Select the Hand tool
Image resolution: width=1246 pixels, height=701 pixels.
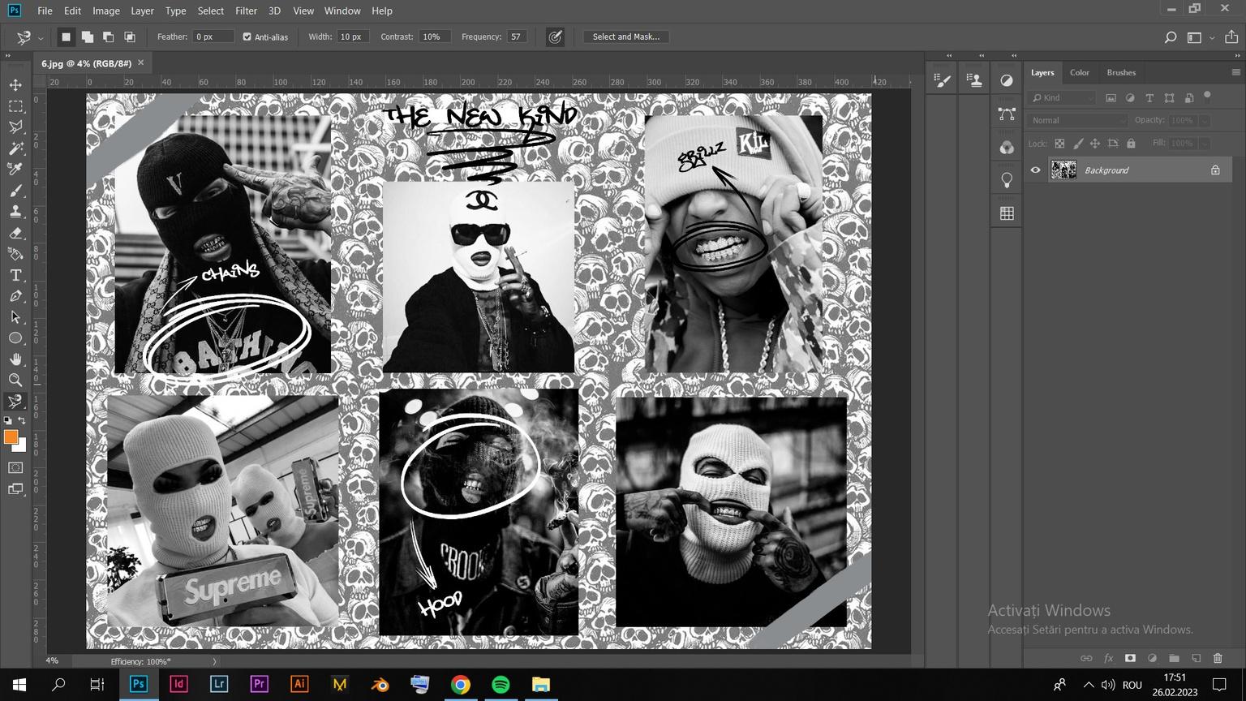click(x=15, y=359)
